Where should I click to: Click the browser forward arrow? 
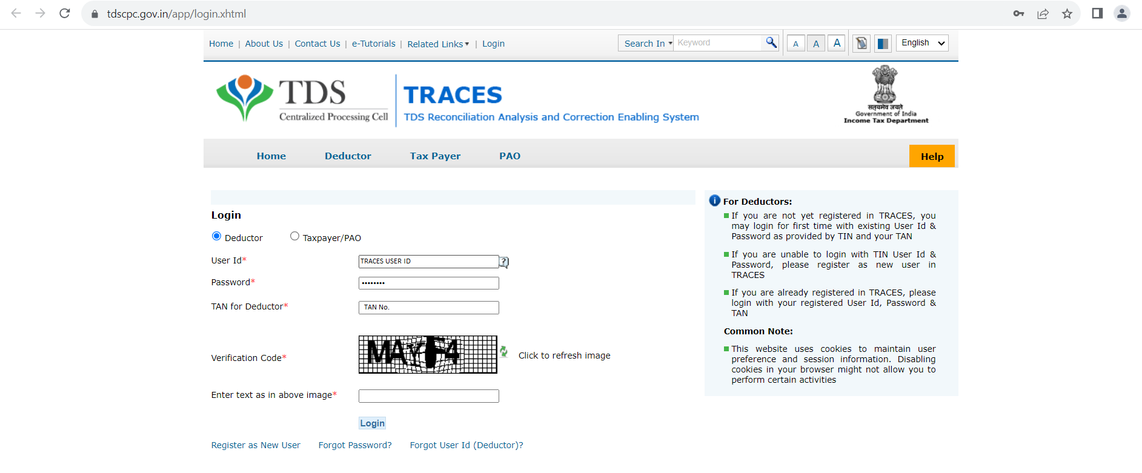pyautogui.click(x=41, y=13)
